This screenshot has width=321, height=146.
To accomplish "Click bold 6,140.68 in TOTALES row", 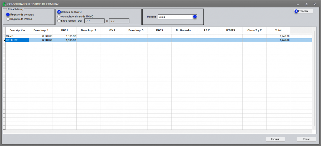I will point(47,40).
